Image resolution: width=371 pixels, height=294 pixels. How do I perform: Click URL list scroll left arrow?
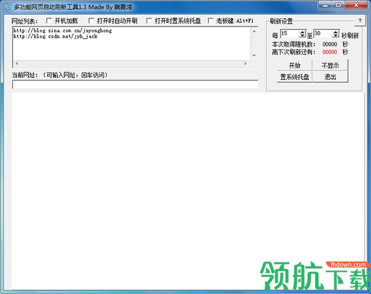click(x=17, y=64)
